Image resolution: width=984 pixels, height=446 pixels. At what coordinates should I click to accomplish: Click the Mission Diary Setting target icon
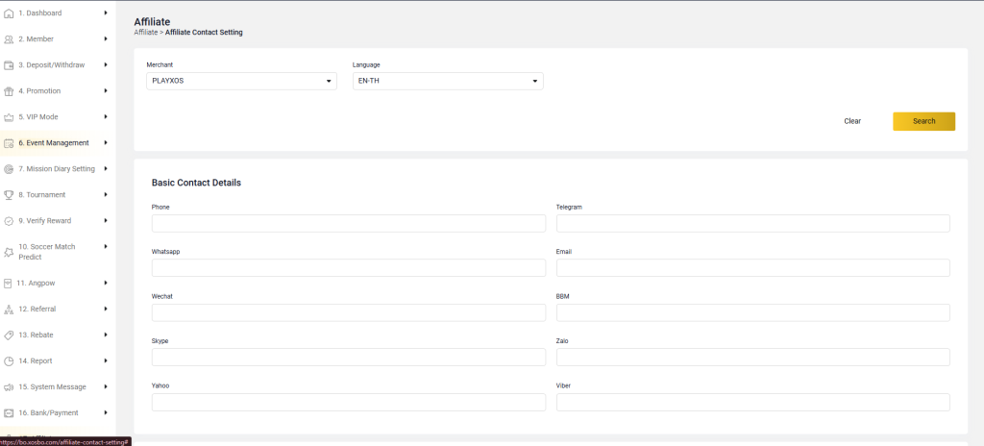coord(9,169)
